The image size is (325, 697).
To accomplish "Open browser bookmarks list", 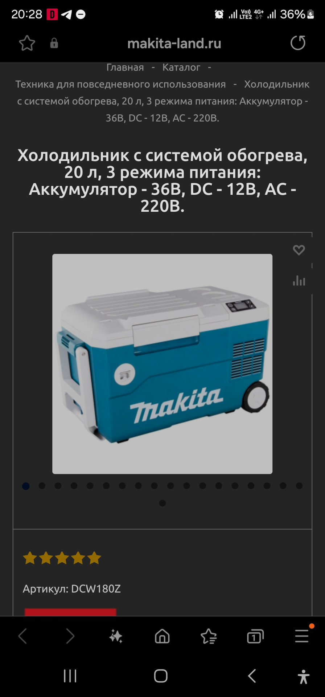I will [209, 636].
